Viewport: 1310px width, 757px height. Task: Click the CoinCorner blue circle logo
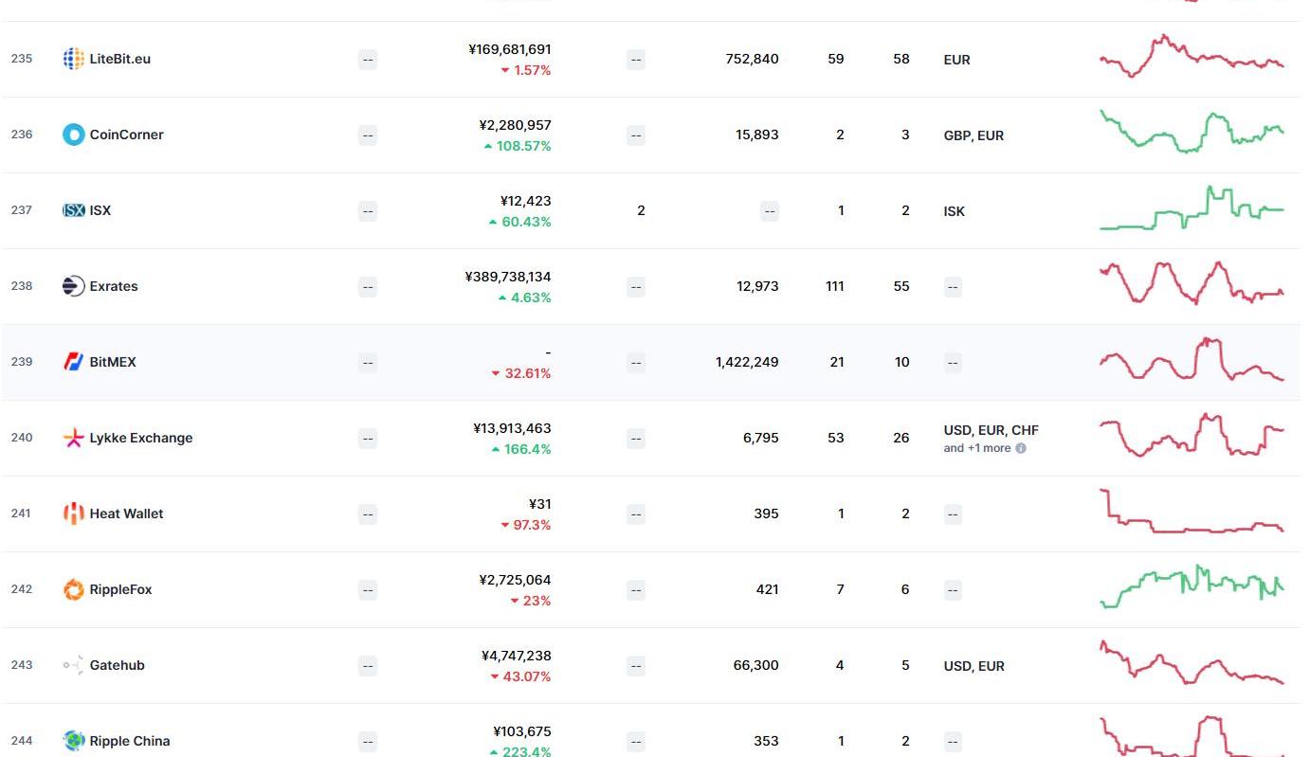pos(73,135)
